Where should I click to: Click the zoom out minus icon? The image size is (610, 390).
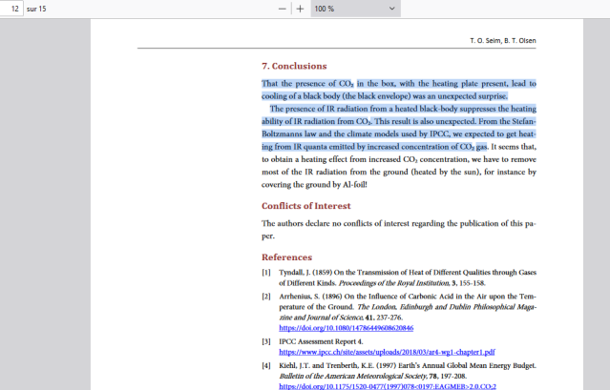click(x=283, y=9)
